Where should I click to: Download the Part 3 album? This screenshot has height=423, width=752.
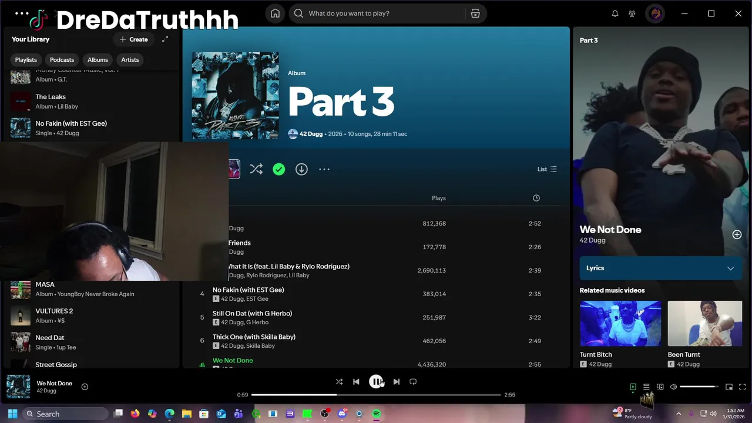[301, 169]
